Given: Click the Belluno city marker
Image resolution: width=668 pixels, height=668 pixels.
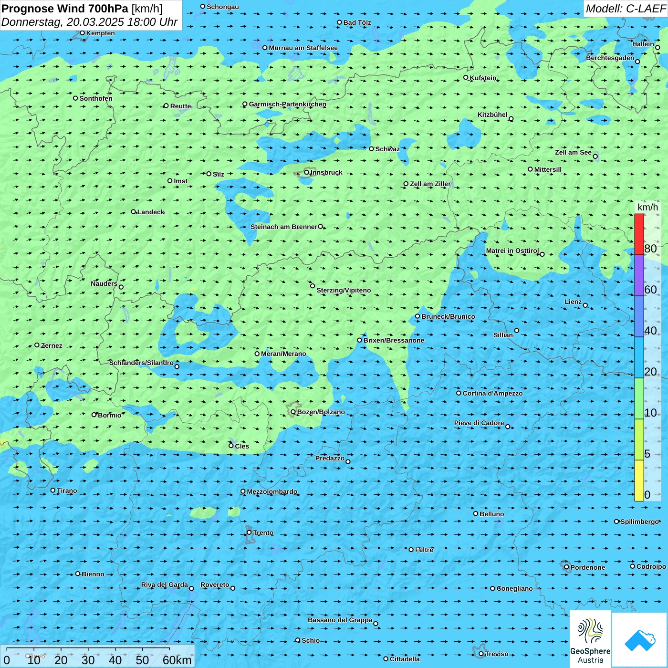Looking at the screenshot, I should pyautogui.click(x=476, y=513).
